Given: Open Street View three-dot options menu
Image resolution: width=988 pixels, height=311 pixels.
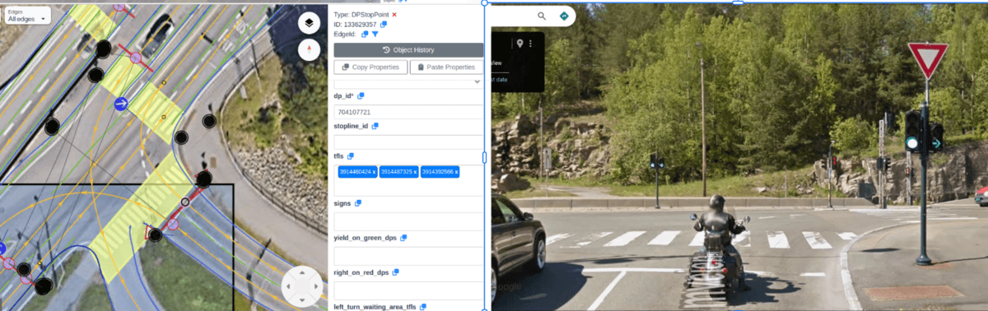Looking at the screenshot, I should (531, 43).
